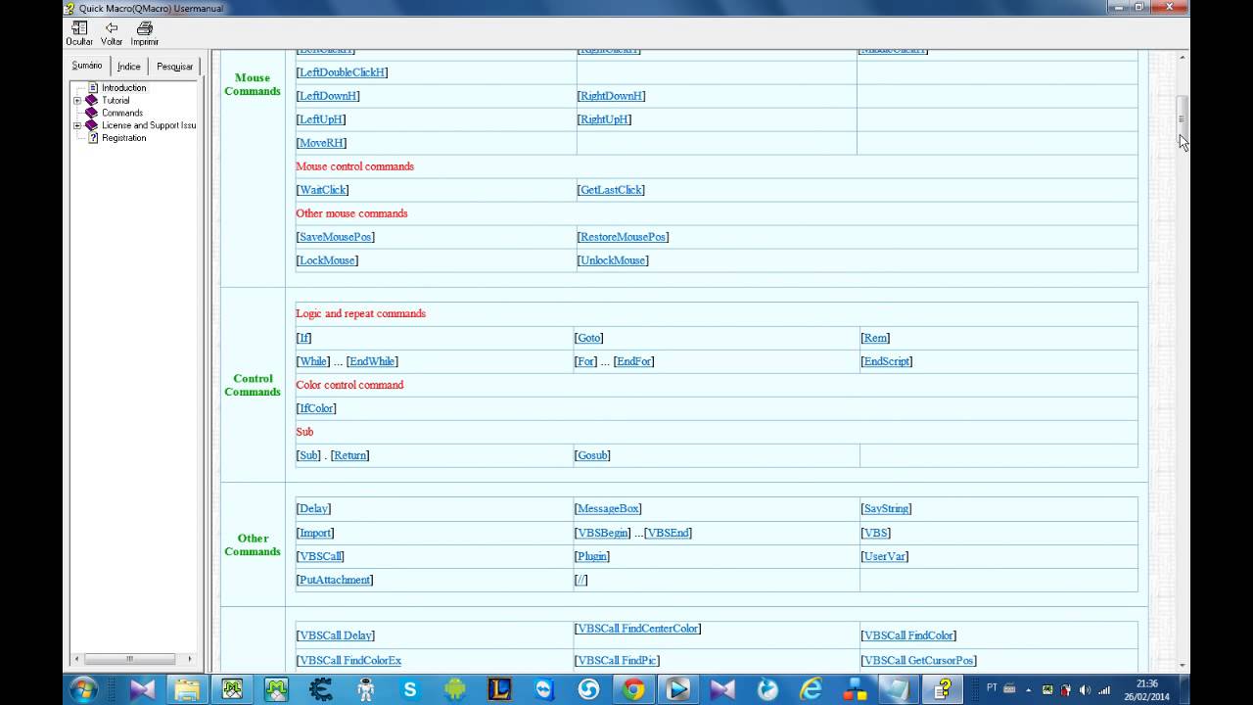Open the SaveMousePos link

[335, 237]
